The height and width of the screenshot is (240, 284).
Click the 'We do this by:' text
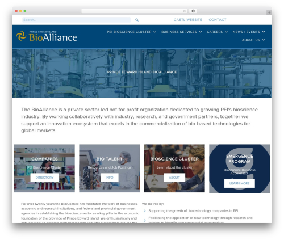coord(153,204)
